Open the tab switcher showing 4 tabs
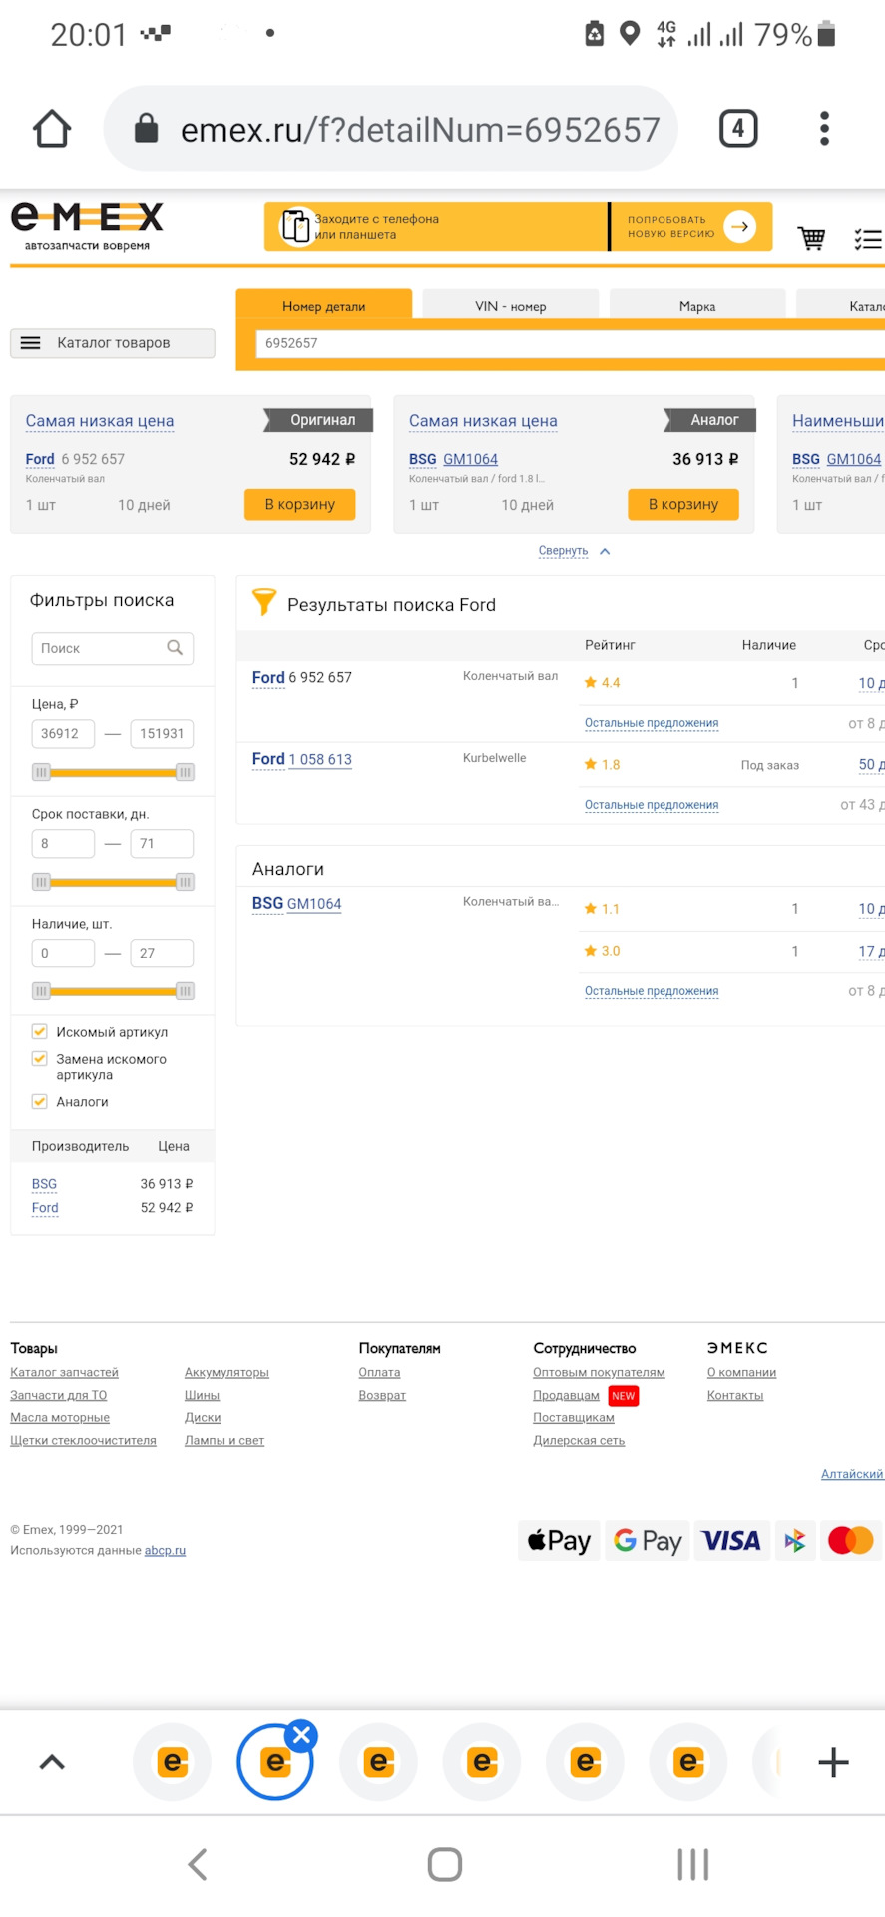 click(x=738, y=129)
